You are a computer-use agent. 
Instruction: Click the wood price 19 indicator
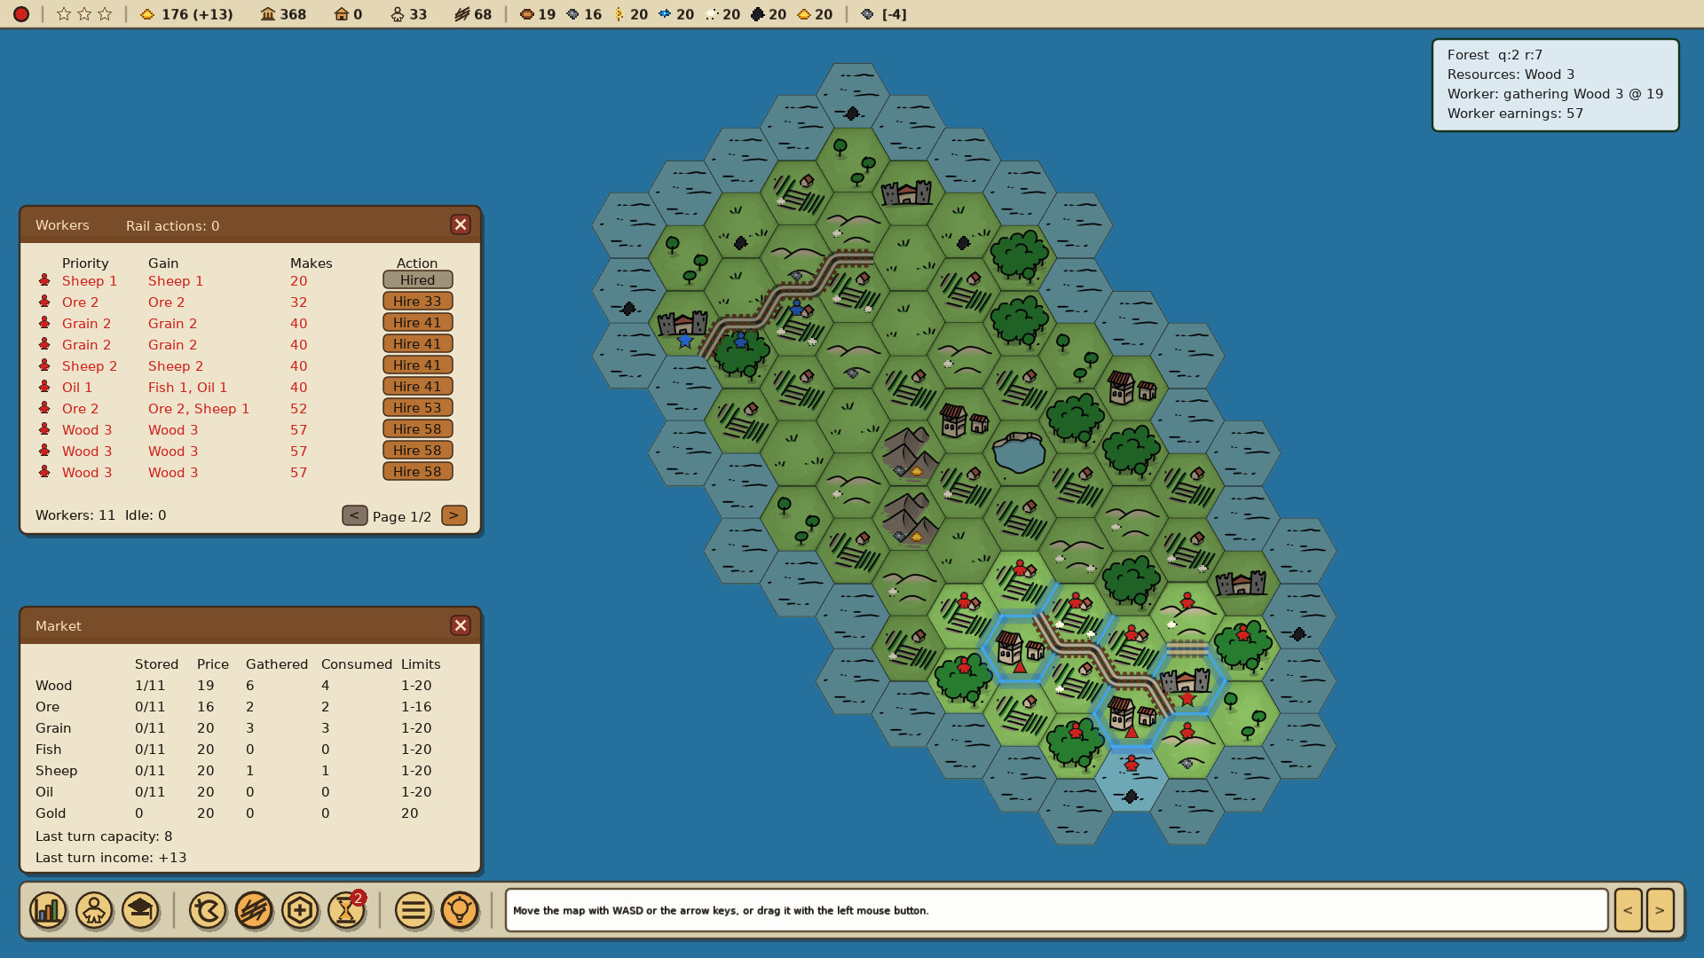pyautogui.click(x=538, y=14)
